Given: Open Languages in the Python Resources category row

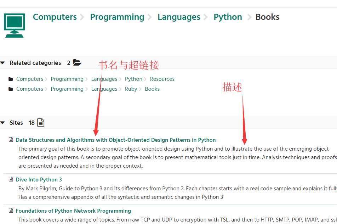Looking at the screenshot, I should pos(104,79).
